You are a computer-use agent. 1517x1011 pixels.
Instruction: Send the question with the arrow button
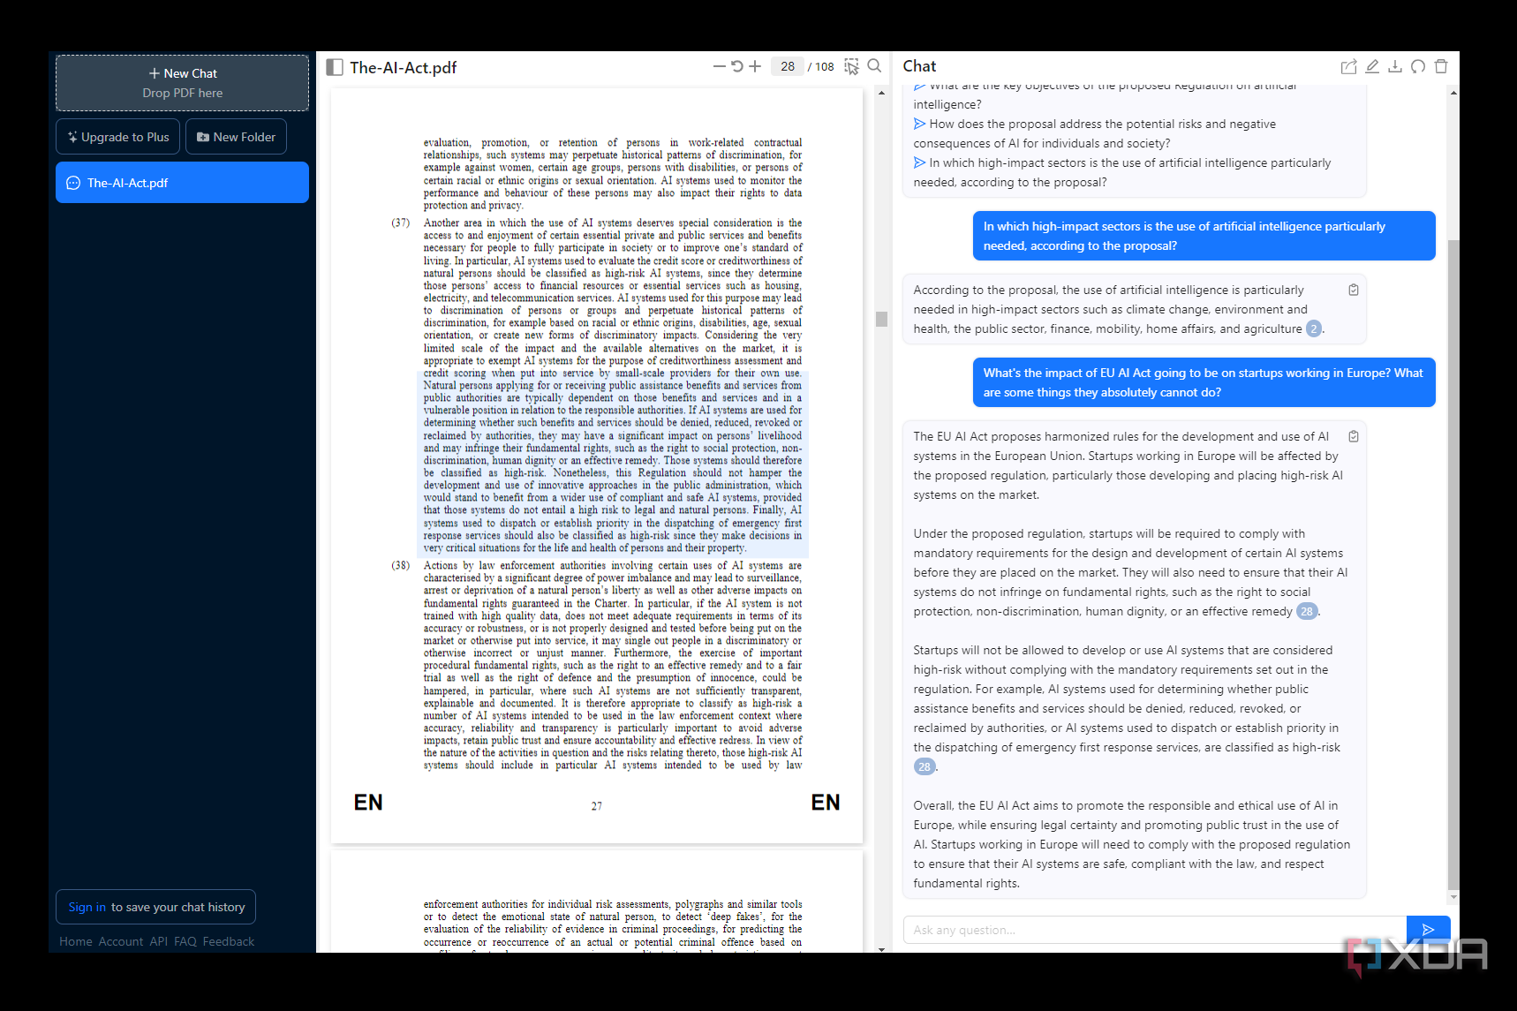pos(1428,930)
